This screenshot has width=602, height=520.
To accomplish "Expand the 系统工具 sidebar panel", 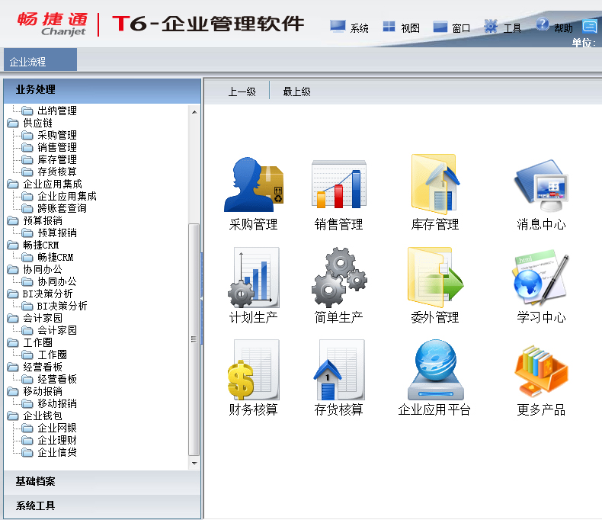I will [x=35, y=506].
